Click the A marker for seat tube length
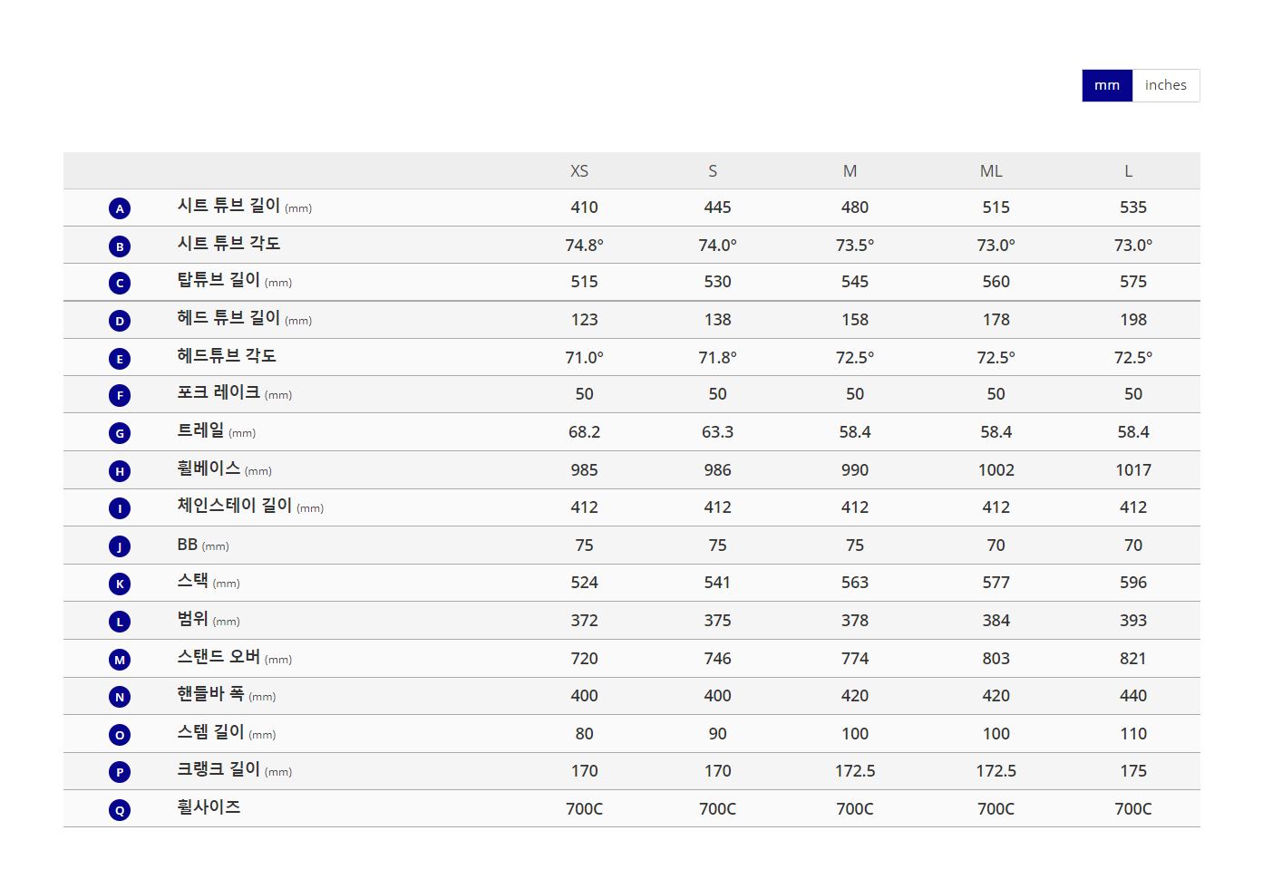This screenshot has height=869, width=1263. (120, 208)
